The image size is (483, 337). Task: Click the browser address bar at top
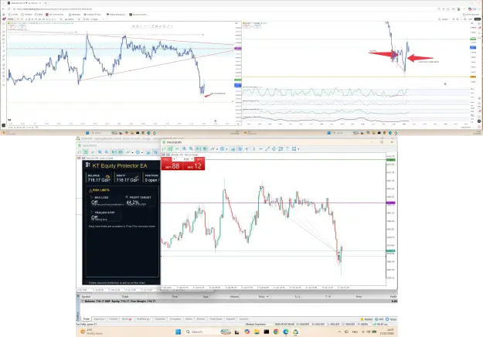click(225, 9)
